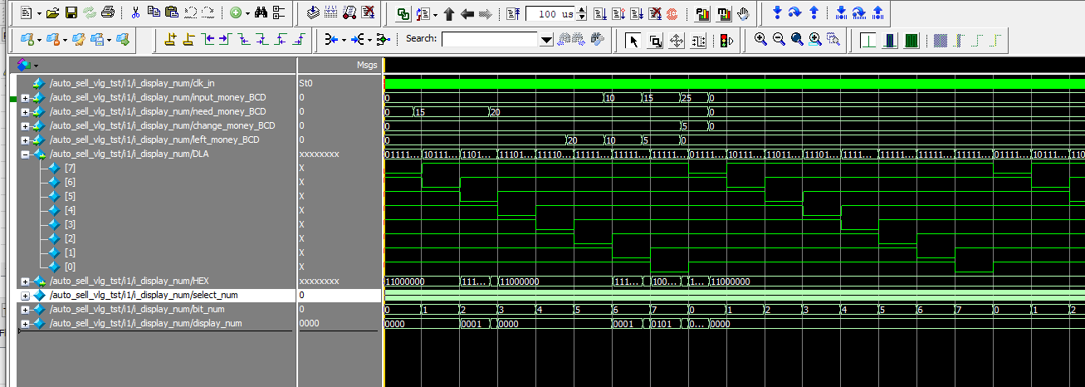Viewport: 1085px width, 387px height.
Task: Open the Search field dropdown arrow
Action: coord(546,39)
